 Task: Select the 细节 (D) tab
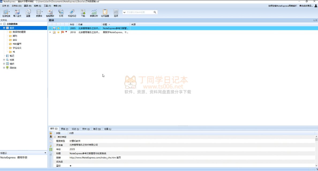click(x=54, y=129)
